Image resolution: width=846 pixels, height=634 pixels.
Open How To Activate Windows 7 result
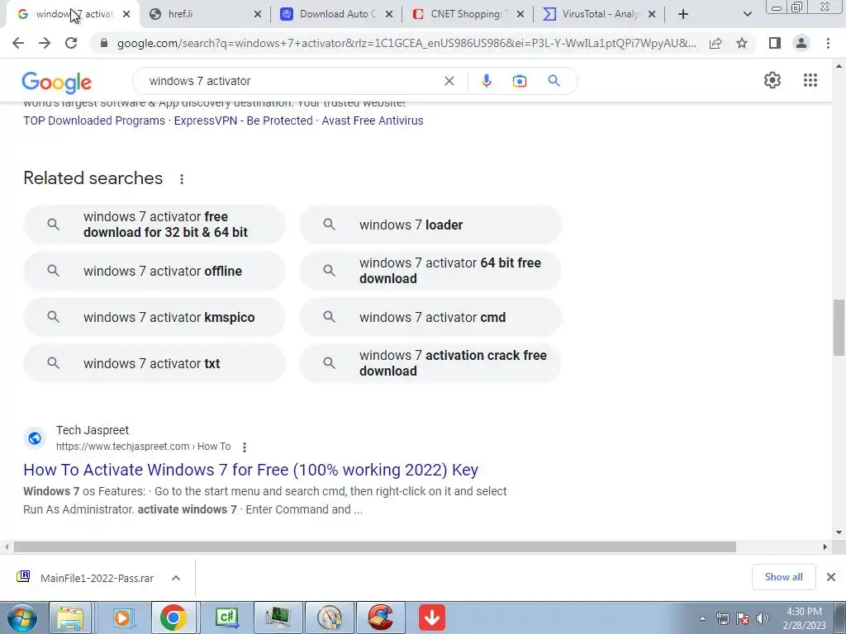250,470
